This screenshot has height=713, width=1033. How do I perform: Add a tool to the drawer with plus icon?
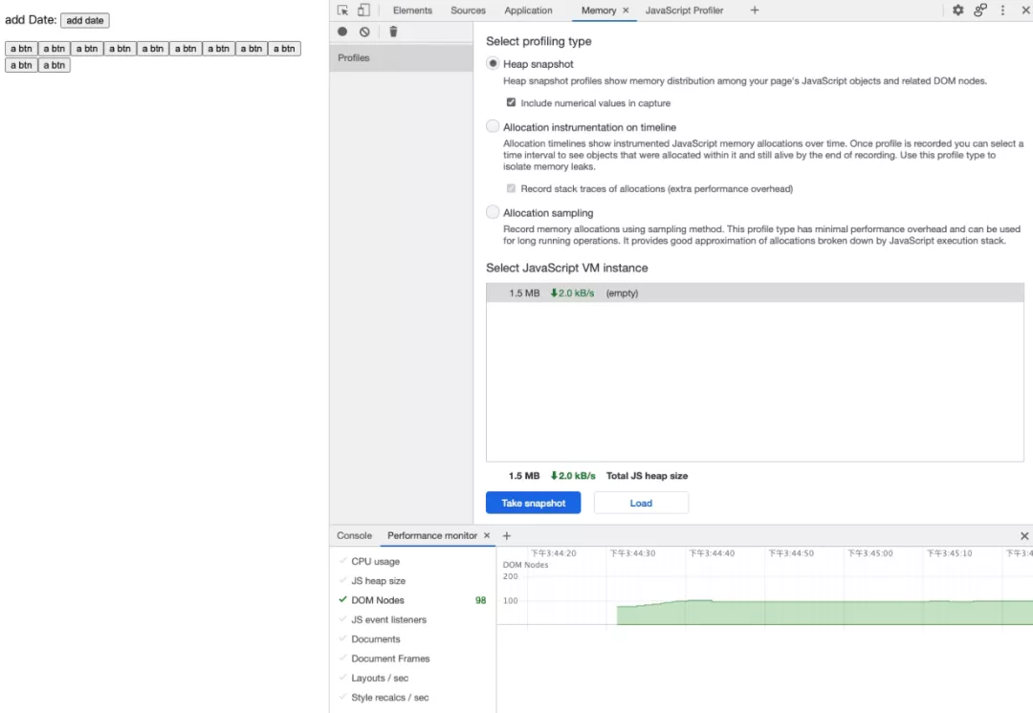click(x=507, y=536)
